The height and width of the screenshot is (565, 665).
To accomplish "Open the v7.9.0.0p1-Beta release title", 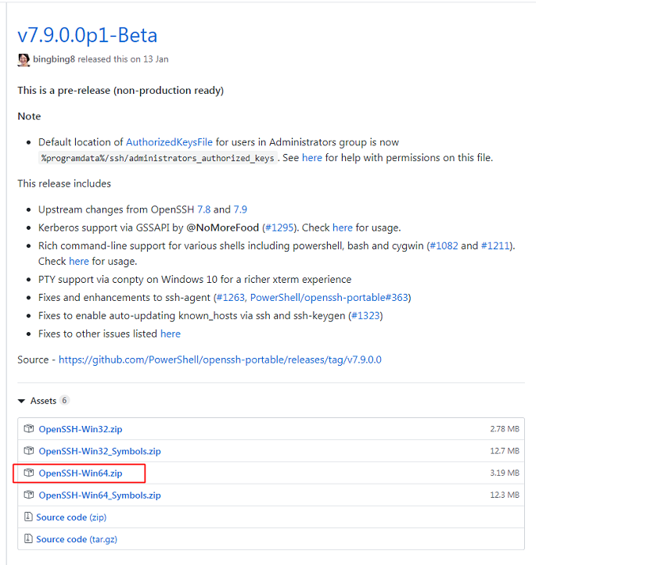I will click(x=88, y=35).
